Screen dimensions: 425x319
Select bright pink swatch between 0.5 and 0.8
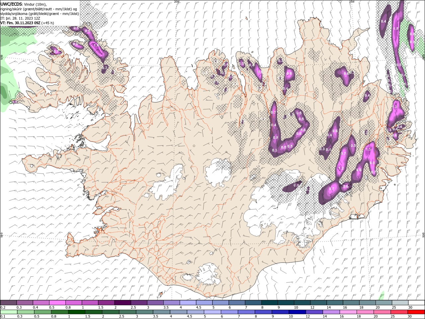[57, 303]
